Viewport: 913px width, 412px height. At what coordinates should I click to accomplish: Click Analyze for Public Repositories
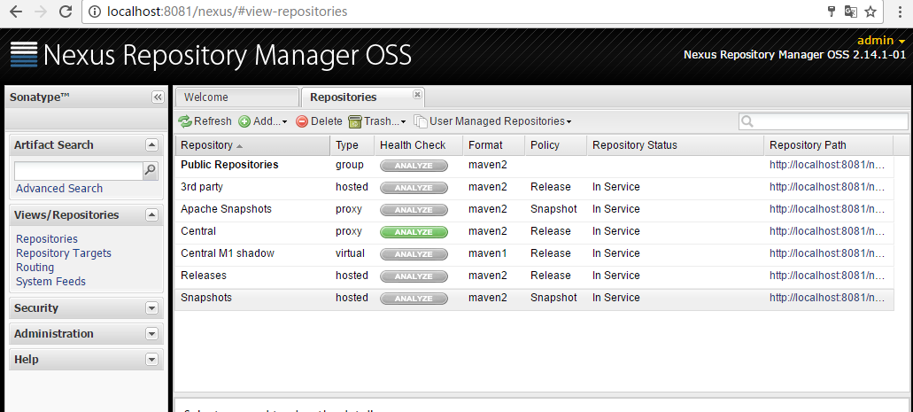[x=414, y=166]
